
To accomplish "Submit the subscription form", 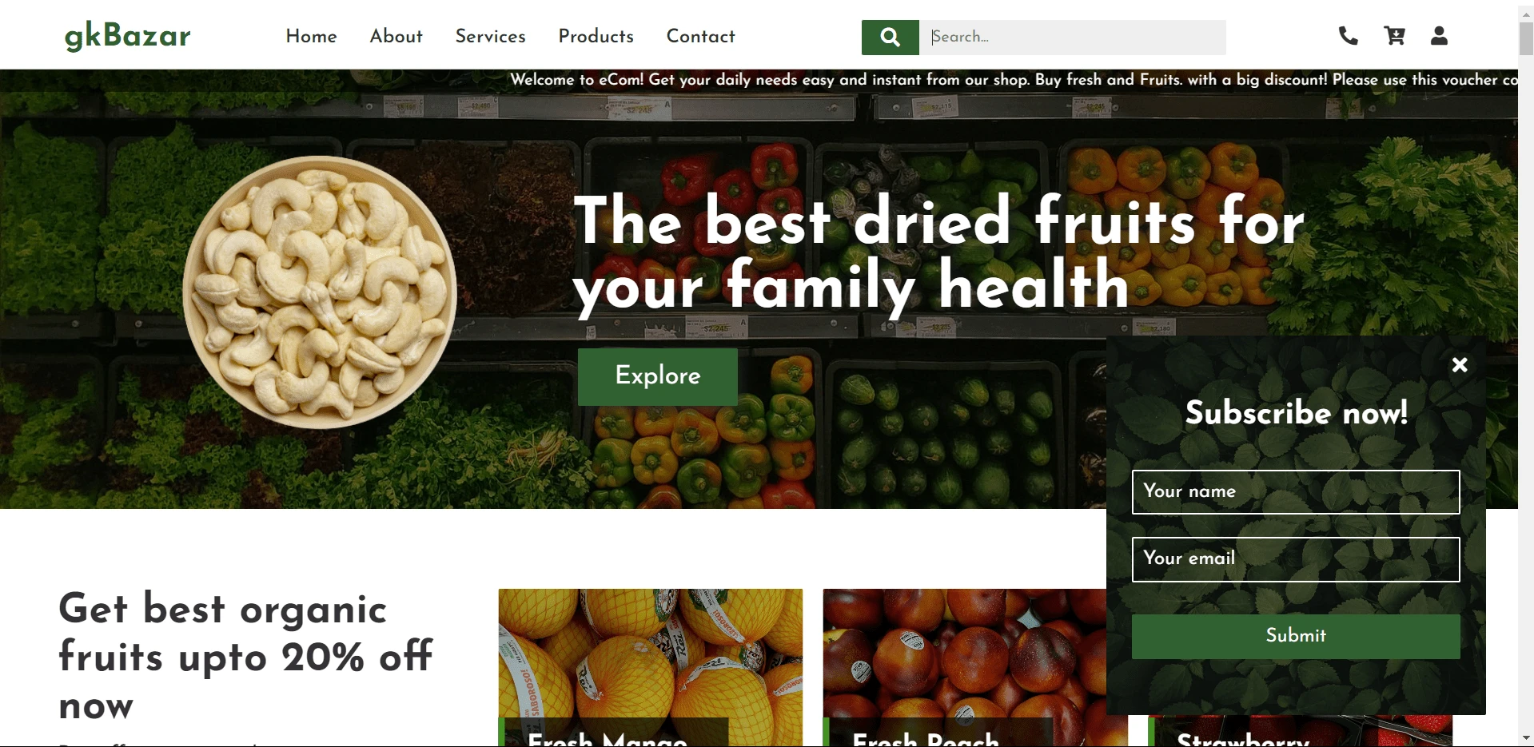I will coord(1296,636).
